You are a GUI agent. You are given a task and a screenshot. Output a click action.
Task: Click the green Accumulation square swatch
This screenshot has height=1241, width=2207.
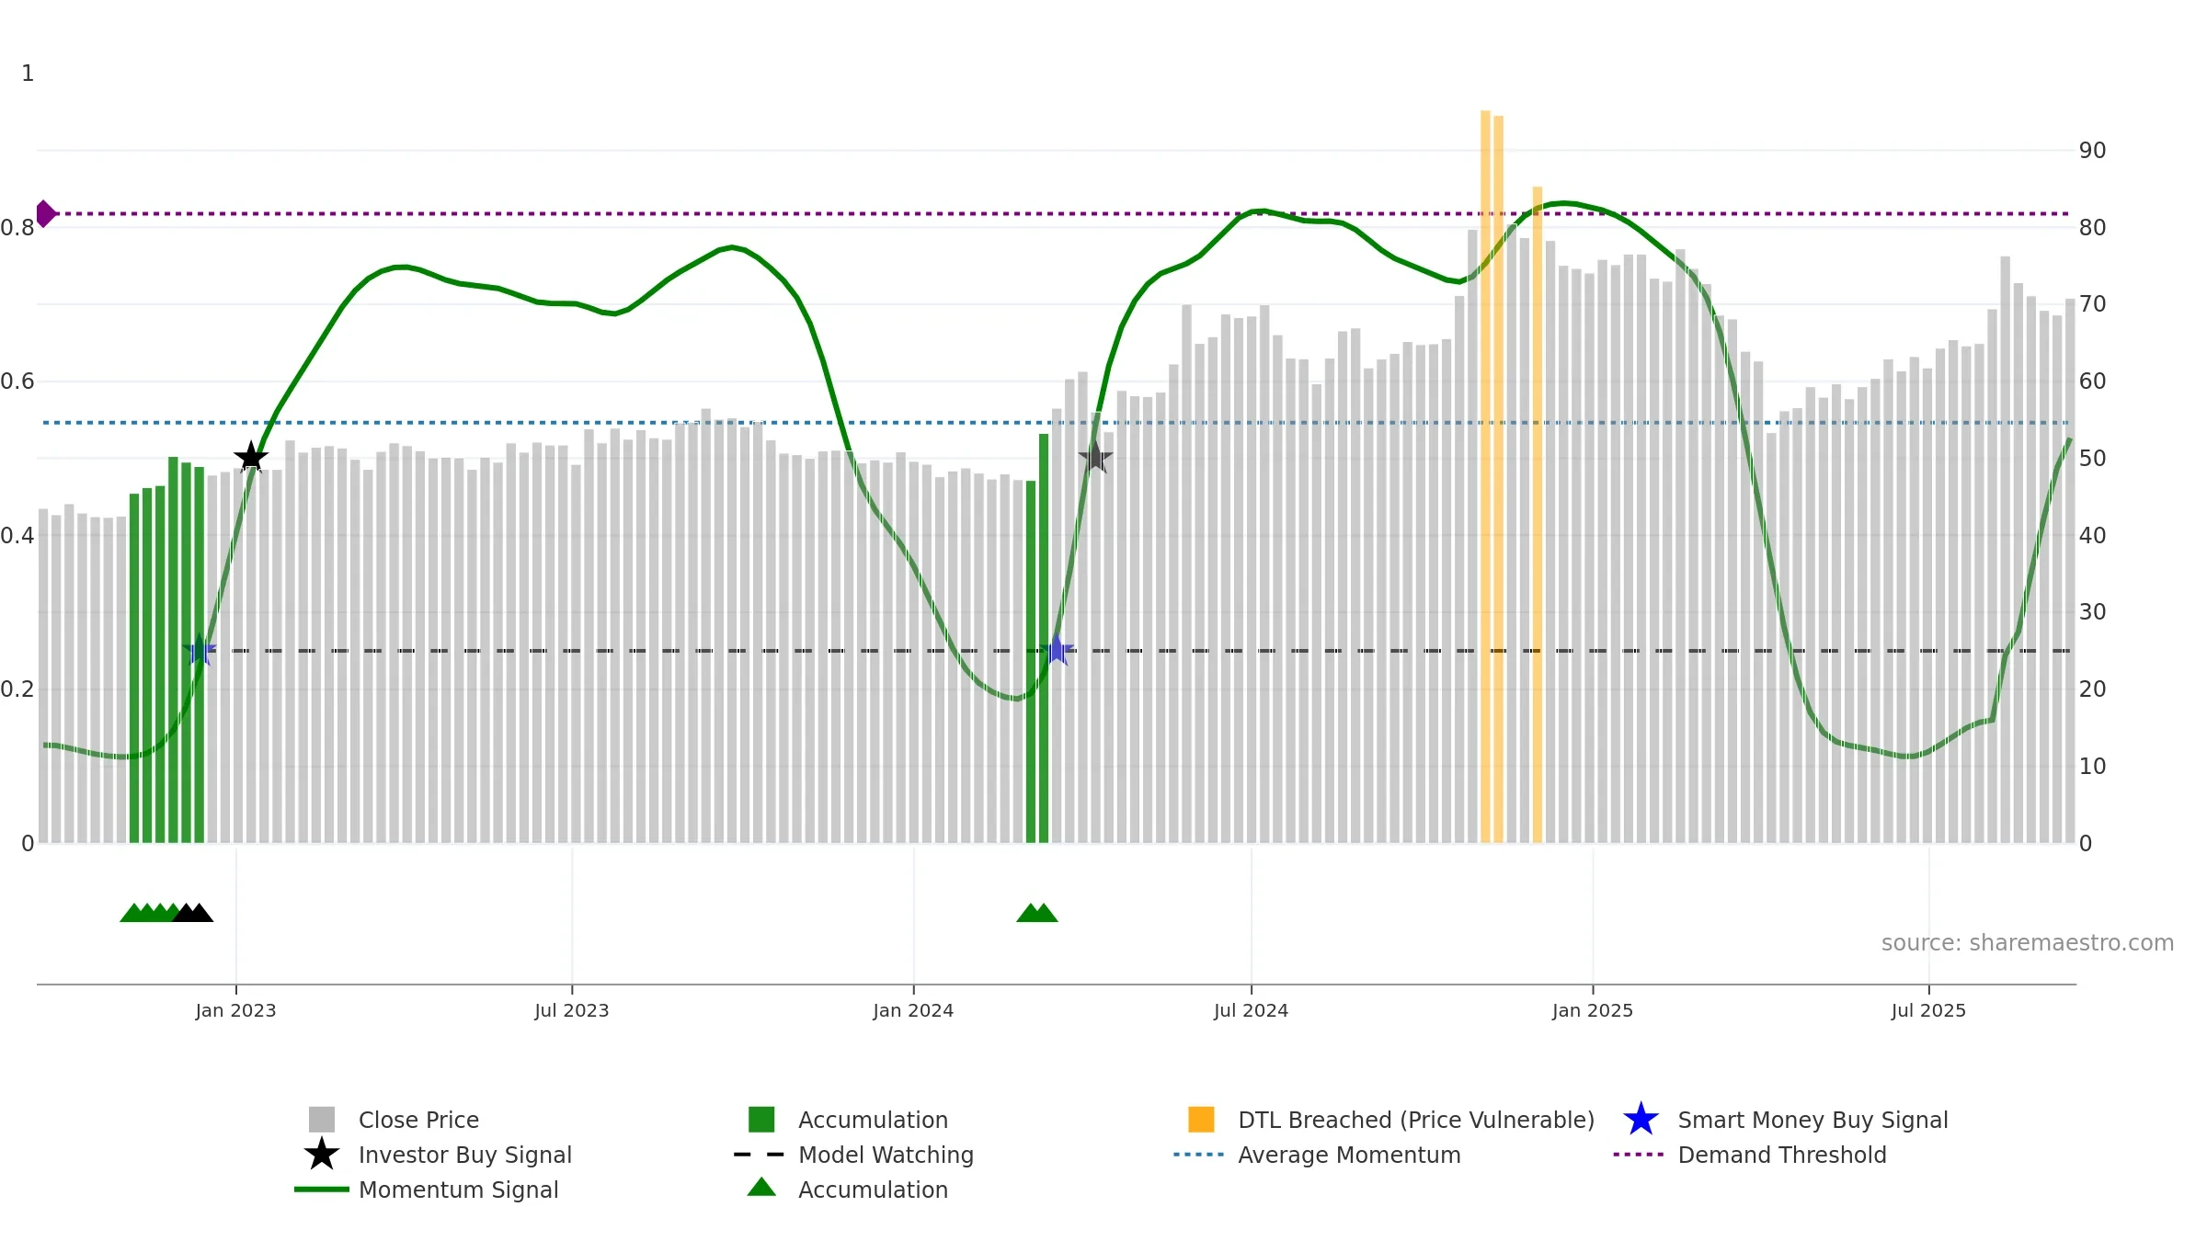pos(761,1120)
